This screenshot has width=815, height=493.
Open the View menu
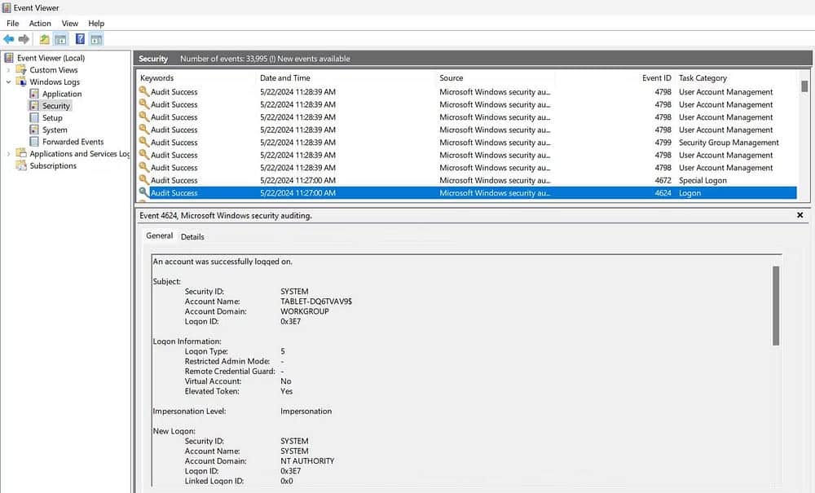click(70, 24)
